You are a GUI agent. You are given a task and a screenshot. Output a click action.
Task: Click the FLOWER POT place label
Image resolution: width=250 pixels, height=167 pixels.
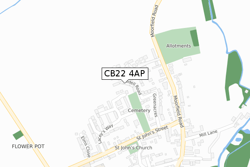click(x=28, y=147)
